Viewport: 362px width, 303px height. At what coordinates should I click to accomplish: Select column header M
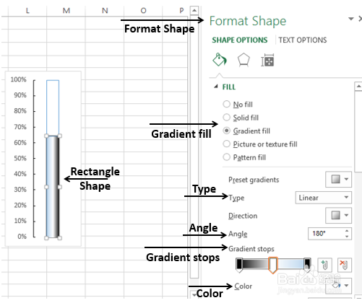(66, 10)
